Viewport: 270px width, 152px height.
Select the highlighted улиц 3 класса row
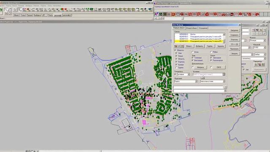tap(199, 41)
